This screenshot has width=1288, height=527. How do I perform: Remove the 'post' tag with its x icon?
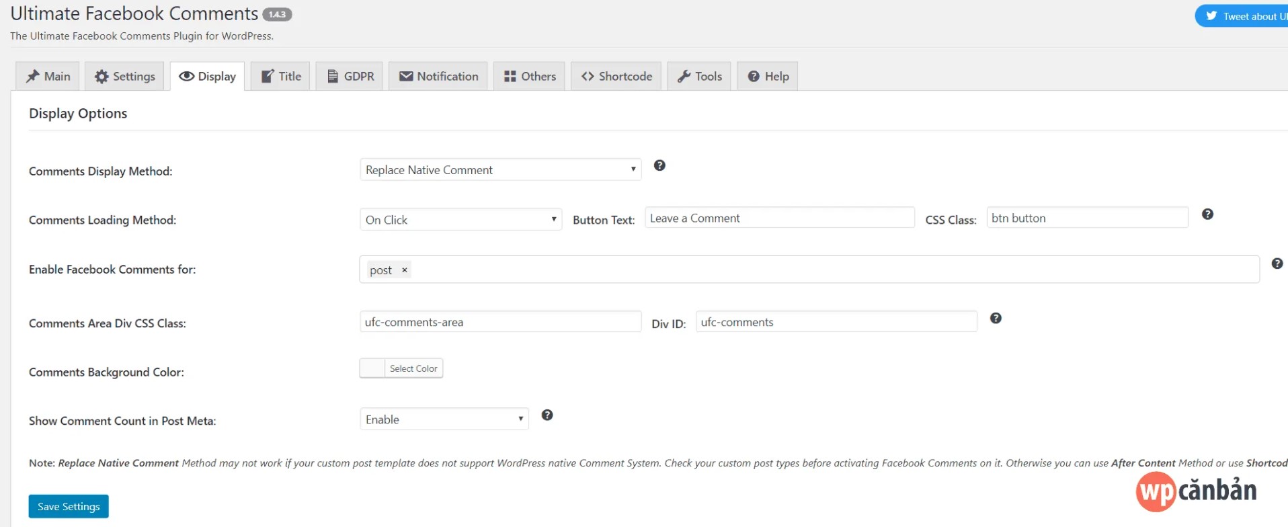click(x=405, y=270)
